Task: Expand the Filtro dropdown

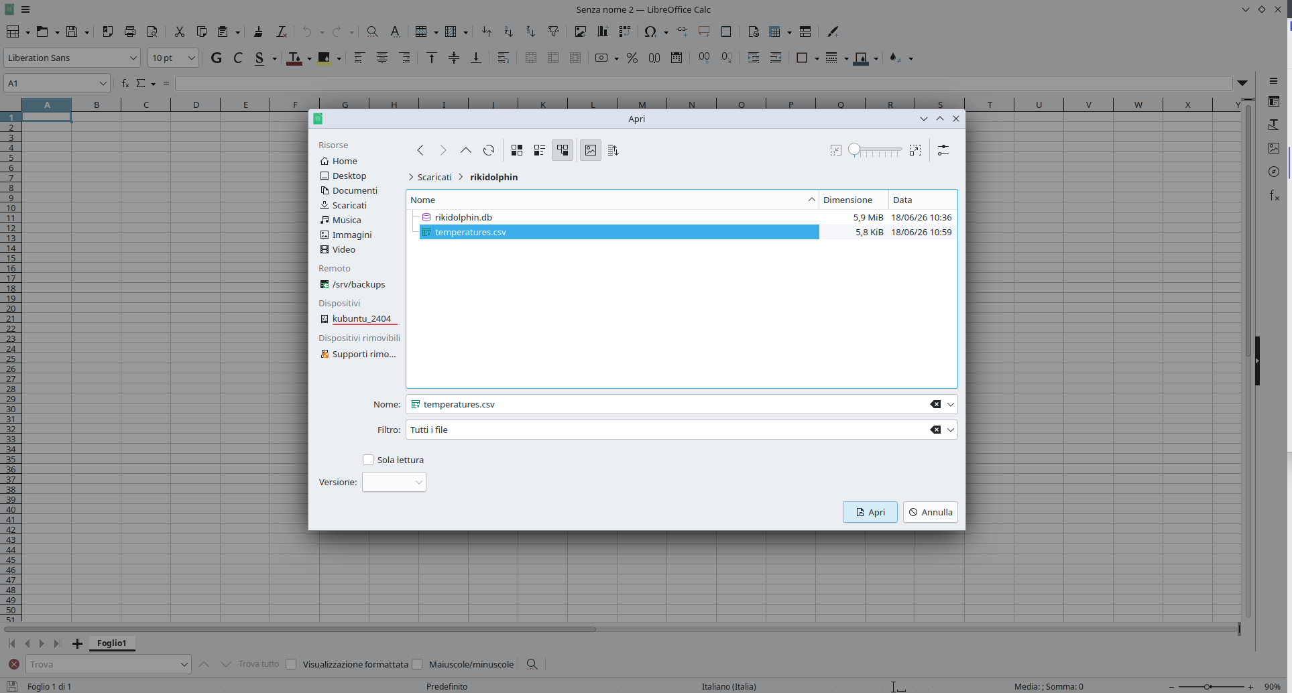Action: tap(950, 430)
